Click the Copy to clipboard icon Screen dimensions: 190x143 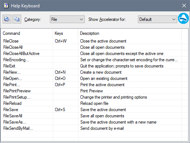[x=17, y=19]
